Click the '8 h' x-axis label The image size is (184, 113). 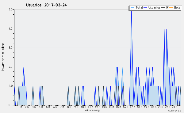(69, 107)
